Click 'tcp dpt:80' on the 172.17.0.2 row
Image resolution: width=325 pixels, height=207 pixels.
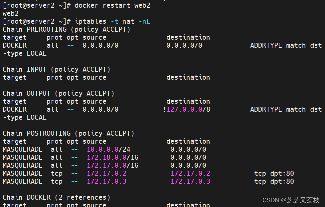(x=274, y=174)
